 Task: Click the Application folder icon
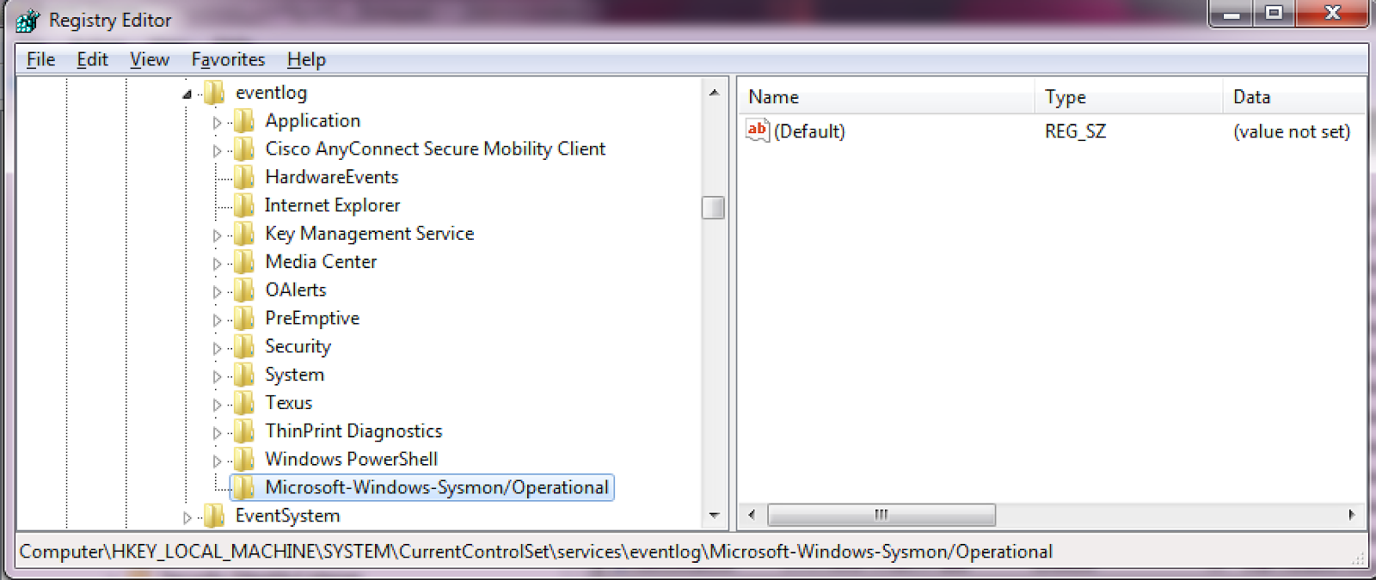[x=244, y=120]
